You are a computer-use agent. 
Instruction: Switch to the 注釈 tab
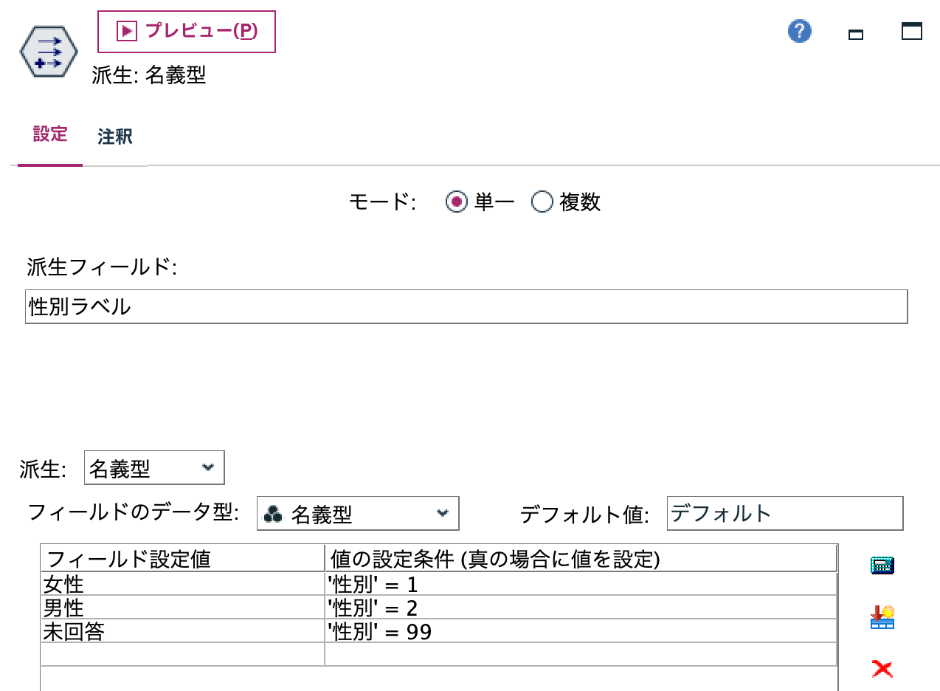tap(112, 137)
